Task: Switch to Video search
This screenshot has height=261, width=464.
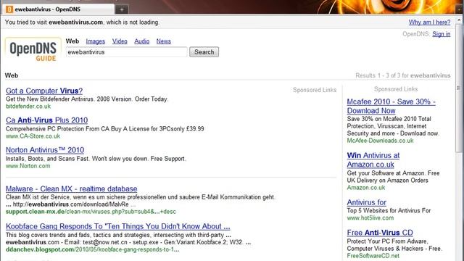Action: tap(120, 41)
